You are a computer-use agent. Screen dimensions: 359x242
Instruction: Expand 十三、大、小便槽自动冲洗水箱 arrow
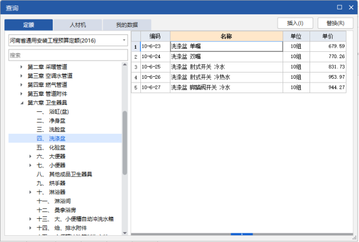[30, 219]
